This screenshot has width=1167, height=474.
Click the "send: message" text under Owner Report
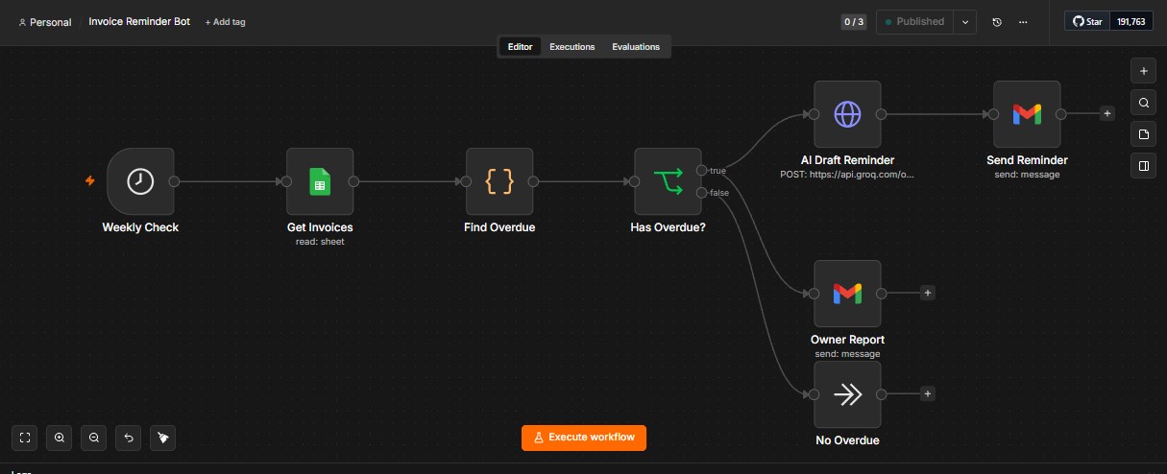coord(847,354)
